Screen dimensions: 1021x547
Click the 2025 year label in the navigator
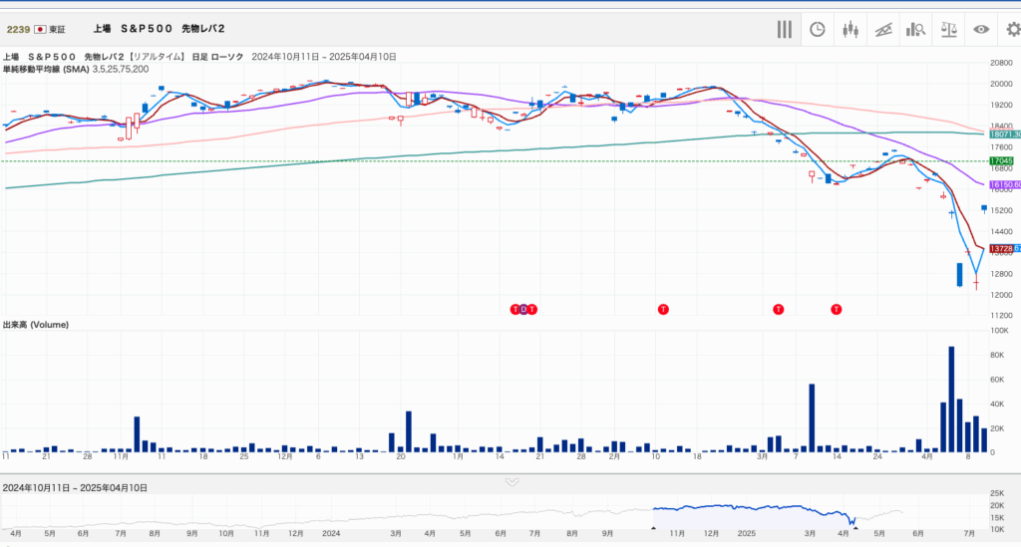746,533
